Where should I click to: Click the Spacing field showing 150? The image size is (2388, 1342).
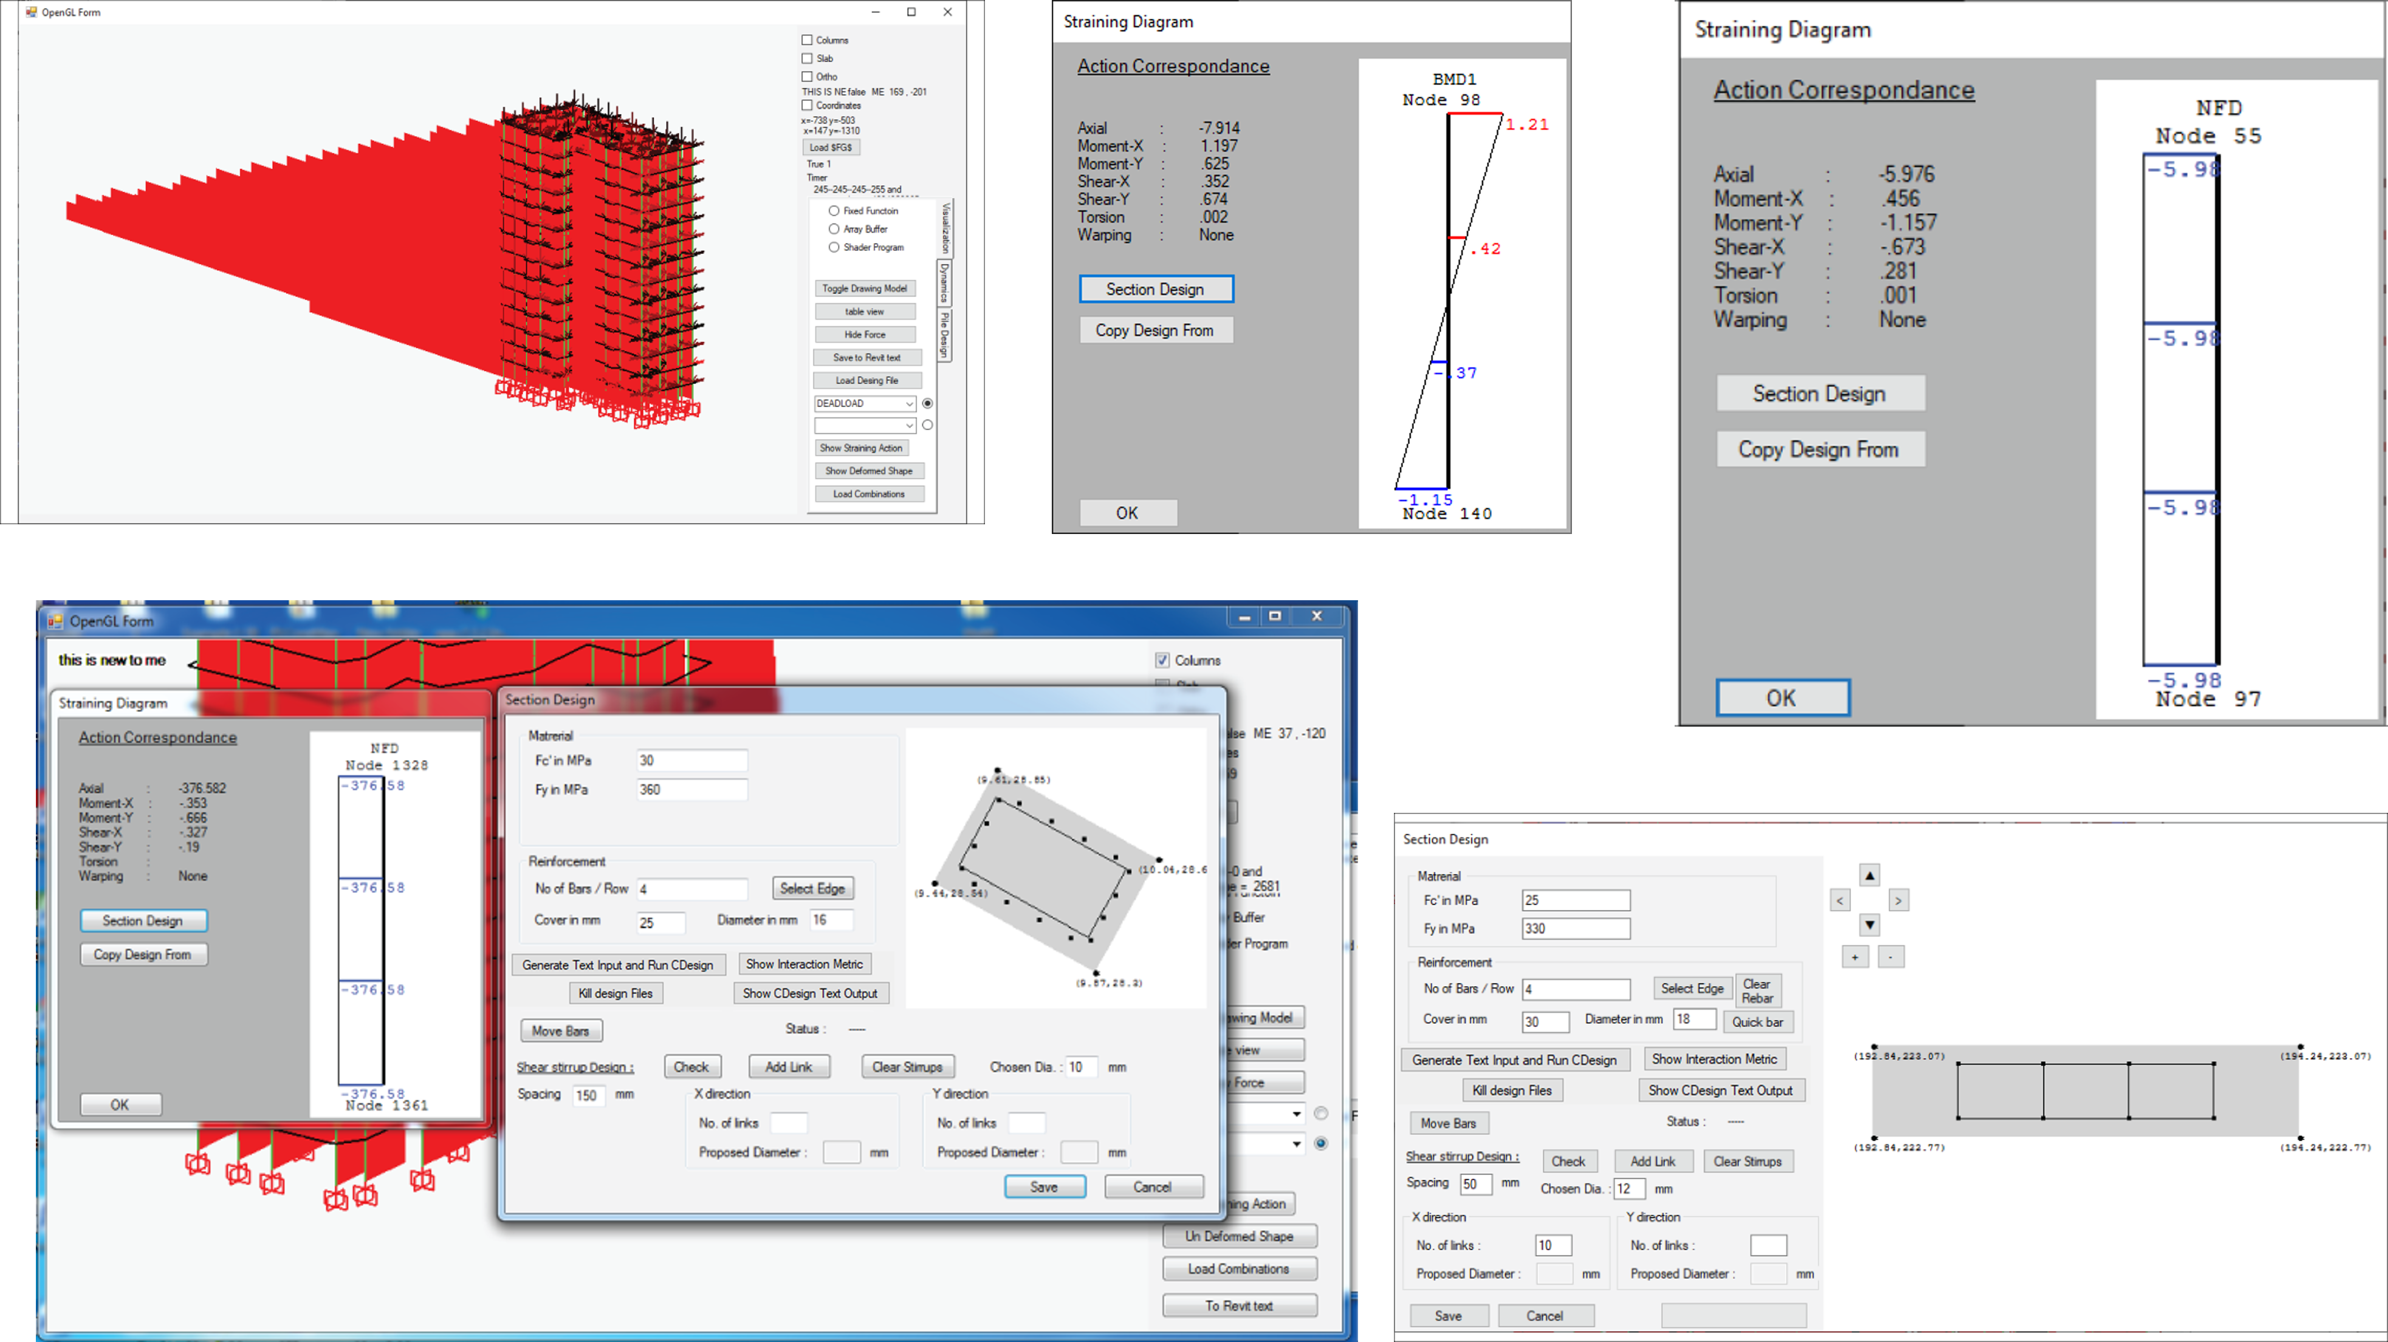(589, 1097)
